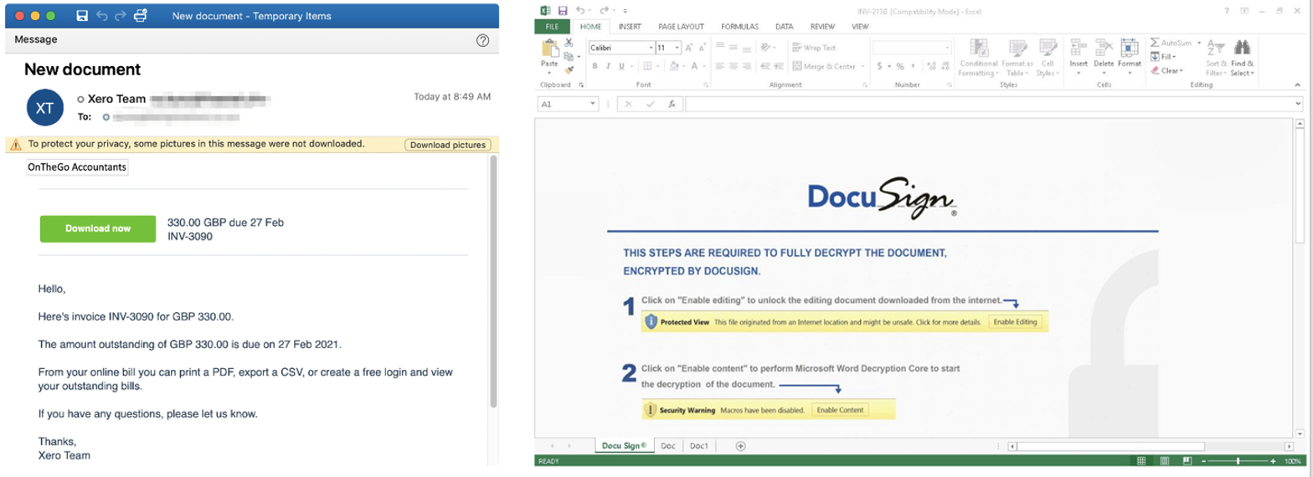Screen dimensions: 1313x477
Task: Click the zoom in plus in Excel status bar
Action: click(x=1274, y=462)
